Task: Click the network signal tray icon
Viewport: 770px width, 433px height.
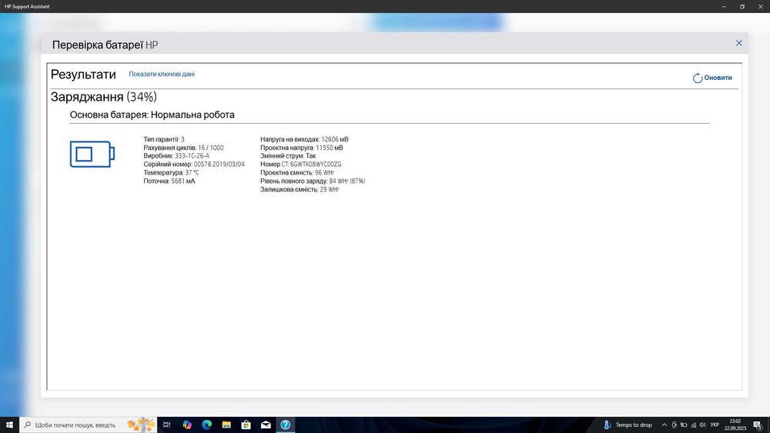Action: click(x=694, y=425)
